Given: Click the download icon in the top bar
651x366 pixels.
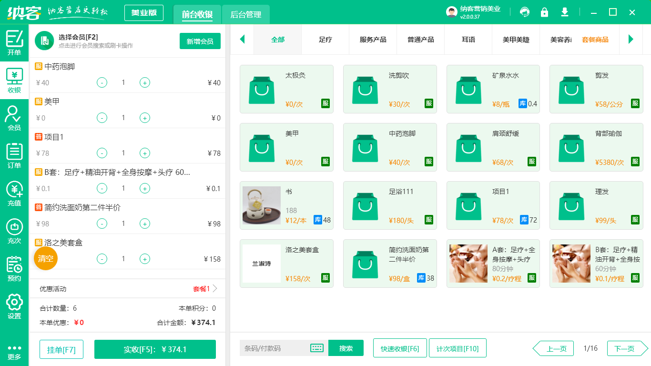Looking at the screenshot, I should click(x=564, y=12).
